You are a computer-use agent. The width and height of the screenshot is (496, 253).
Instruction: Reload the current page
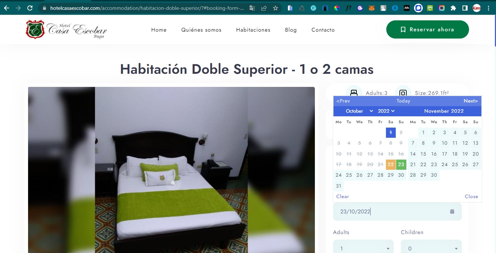pos(30,8)
